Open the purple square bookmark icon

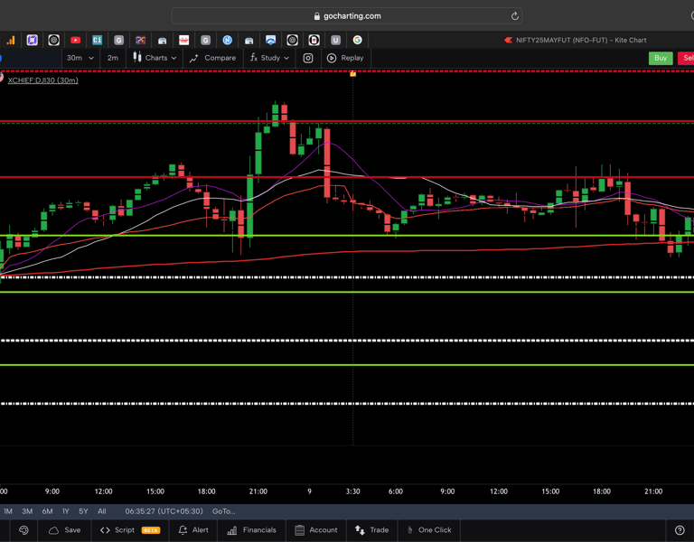pyautogui.click(x=32, y=41)
